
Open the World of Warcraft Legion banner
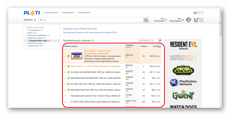pos(183,70)
